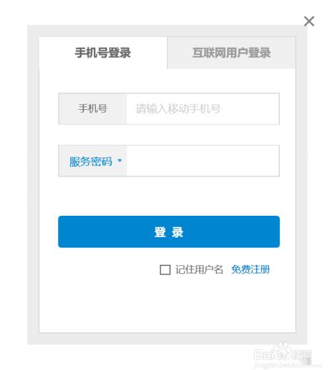331x370 pixels.
Task: Click the empty area below the remember option
Action: pyautogui.click(x=167, y=304)
